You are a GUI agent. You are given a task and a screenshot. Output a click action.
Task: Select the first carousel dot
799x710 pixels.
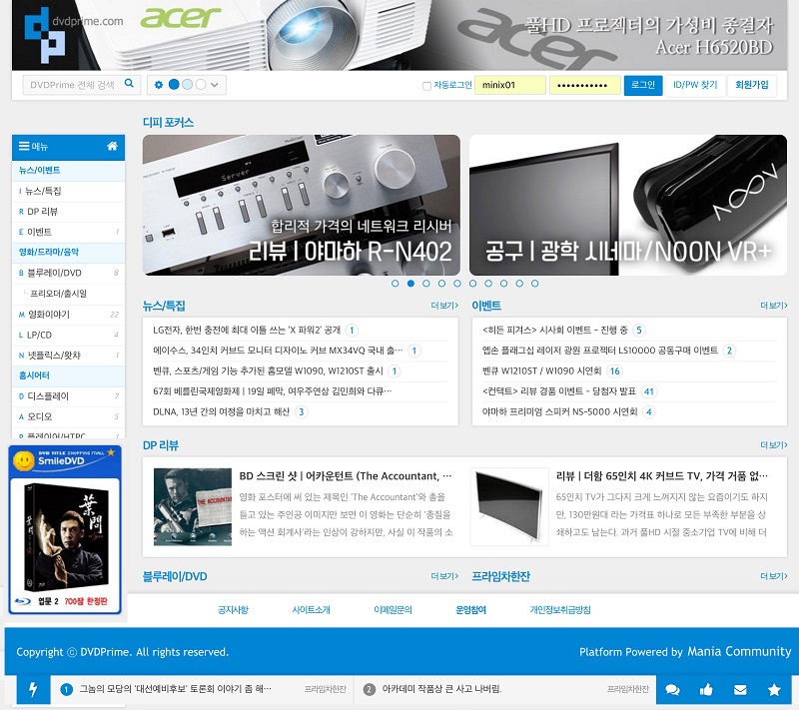click(x=395, y=284)
